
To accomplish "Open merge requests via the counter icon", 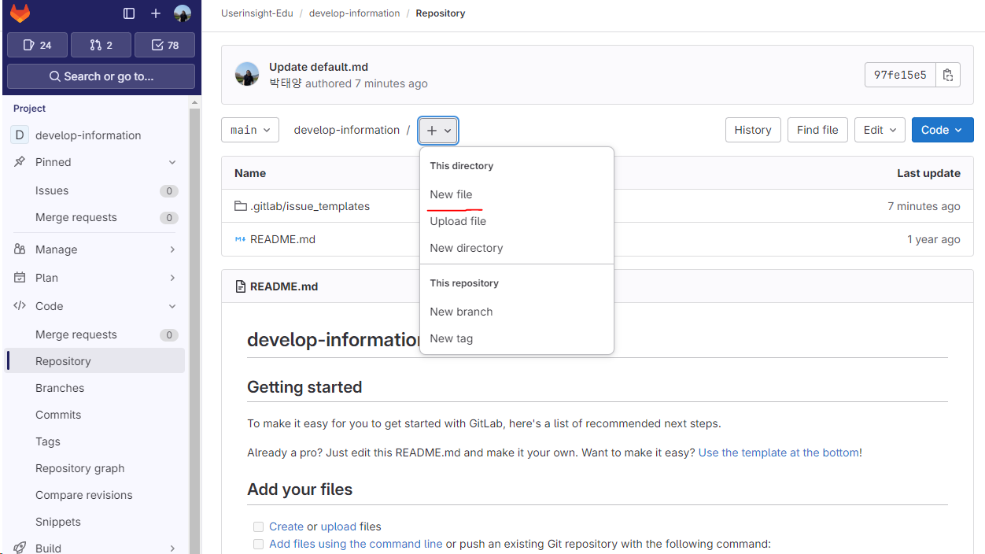I will 101,44.
